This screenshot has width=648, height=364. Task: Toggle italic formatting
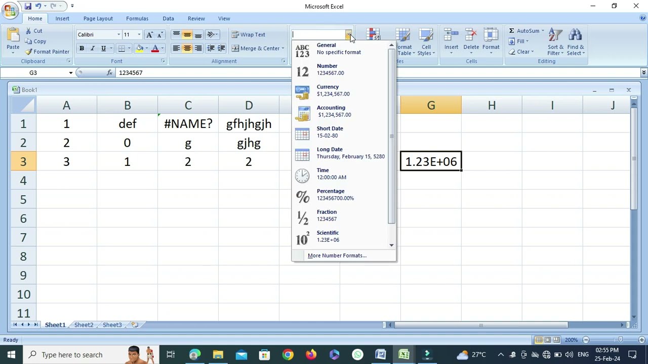coord(93,49)
